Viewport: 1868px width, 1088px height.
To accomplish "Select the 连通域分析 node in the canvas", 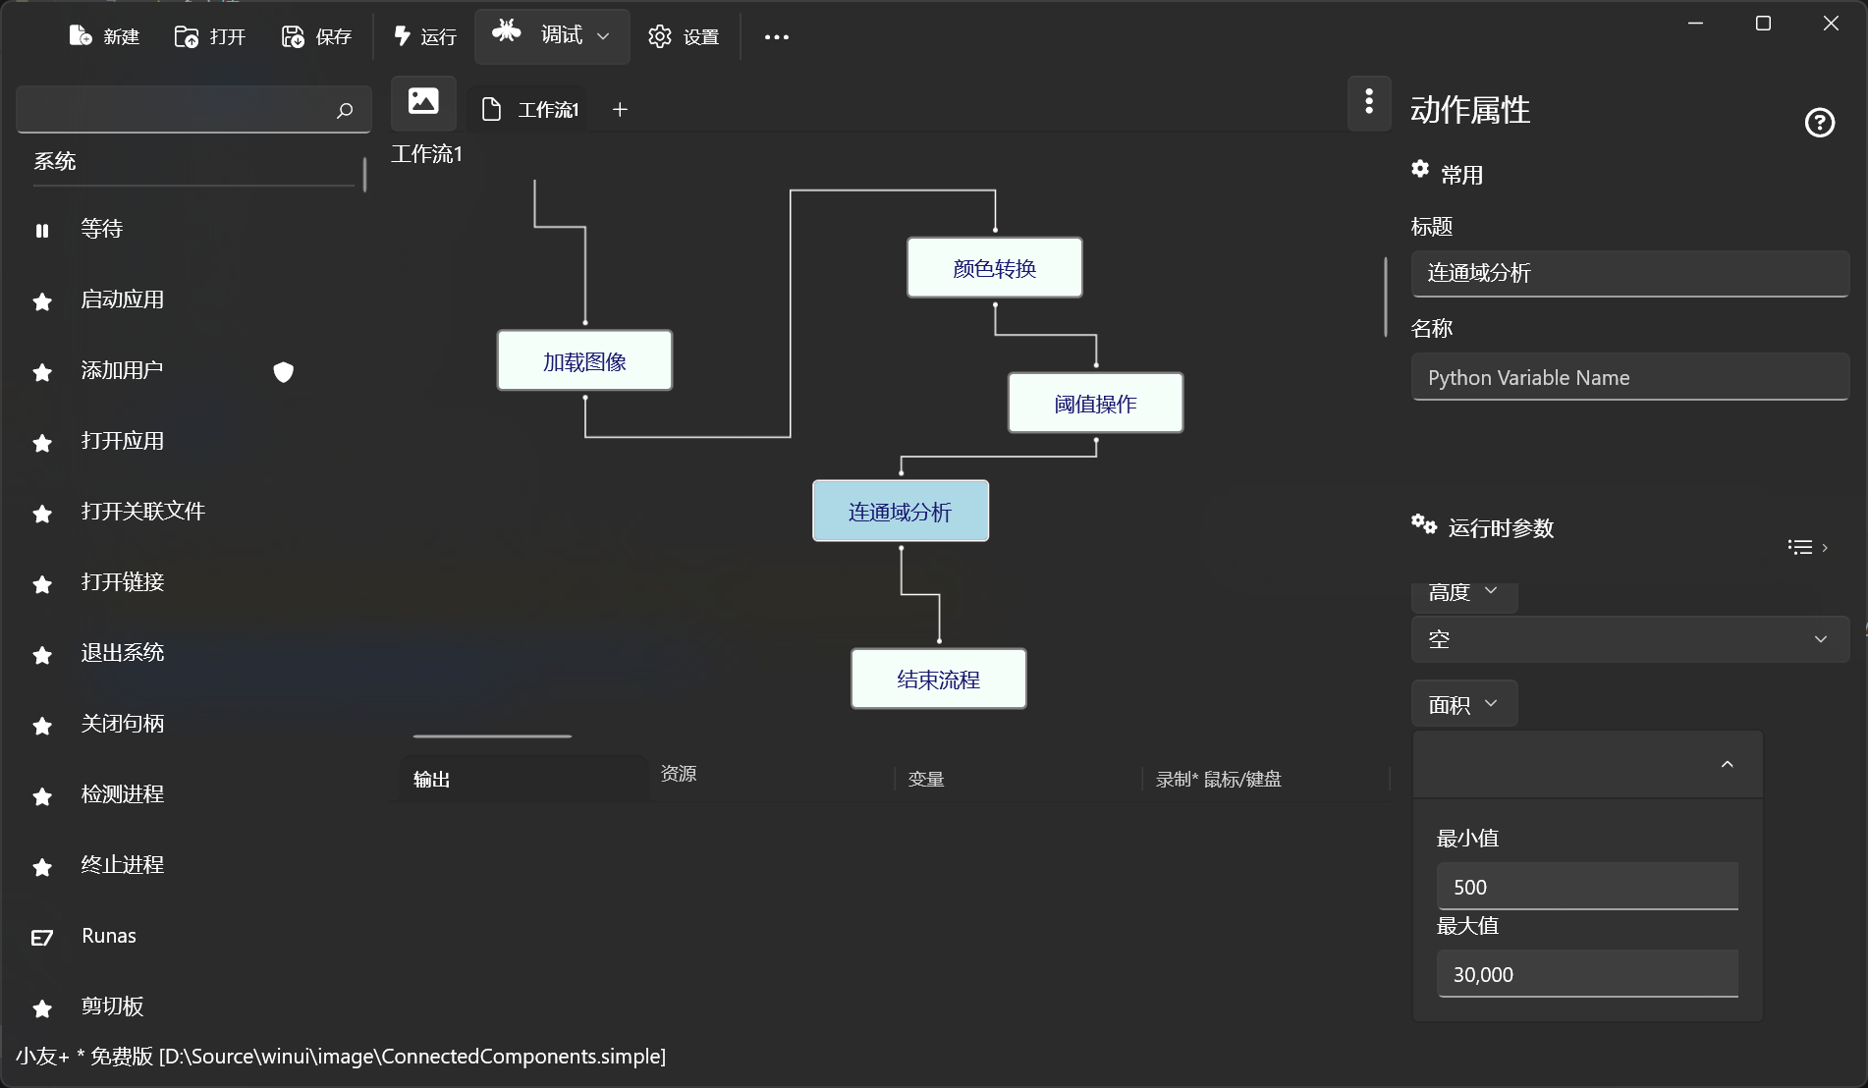I will click(x=900, y=511).
